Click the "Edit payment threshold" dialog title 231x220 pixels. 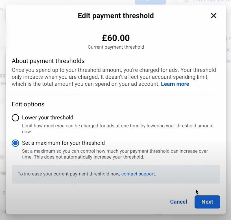point(116,16)
